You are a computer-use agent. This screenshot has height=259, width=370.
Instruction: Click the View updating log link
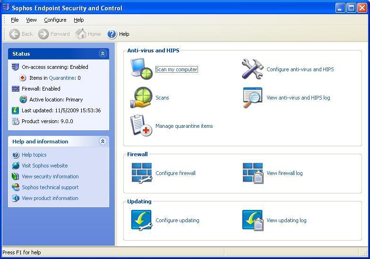pos(286,220)
